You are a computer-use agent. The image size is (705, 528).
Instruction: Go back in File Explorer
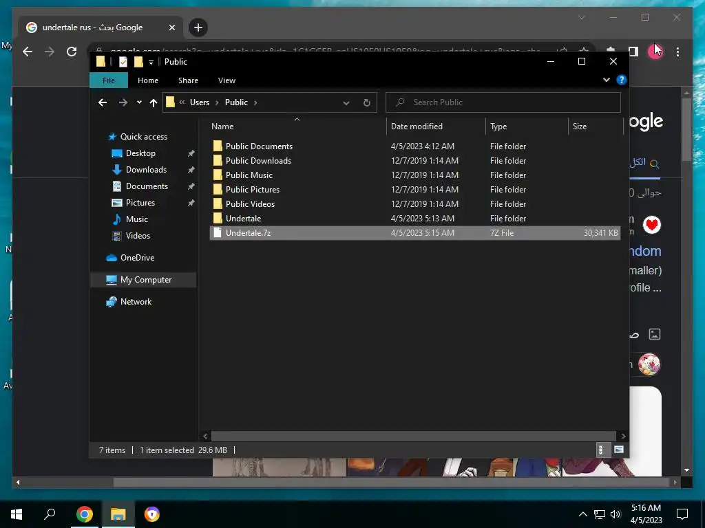pos(103,102)
